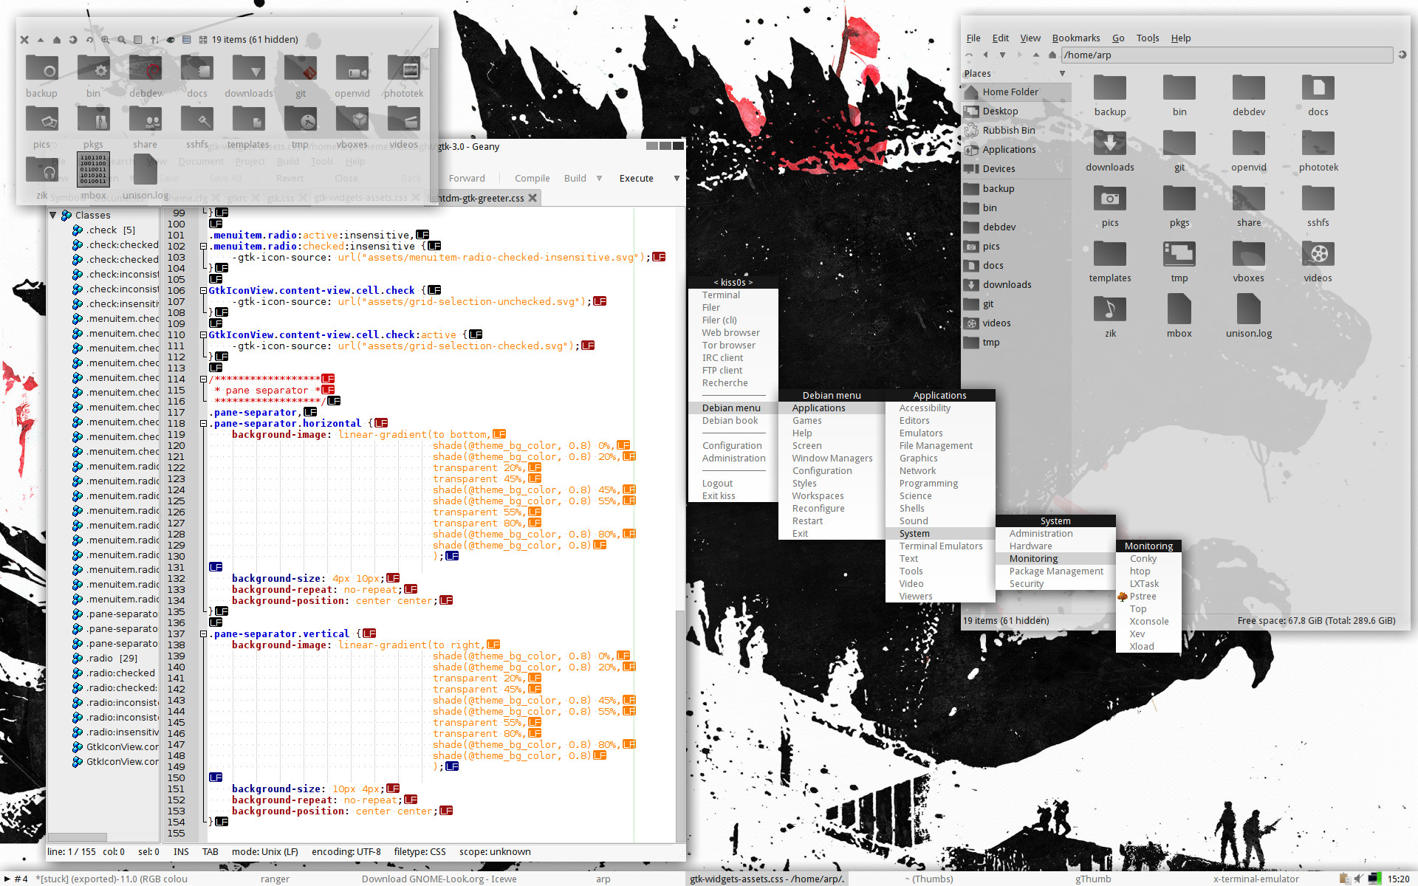Click the Compile button in Geany
The height and width of the screenshot is (886, 1418).
532,179
